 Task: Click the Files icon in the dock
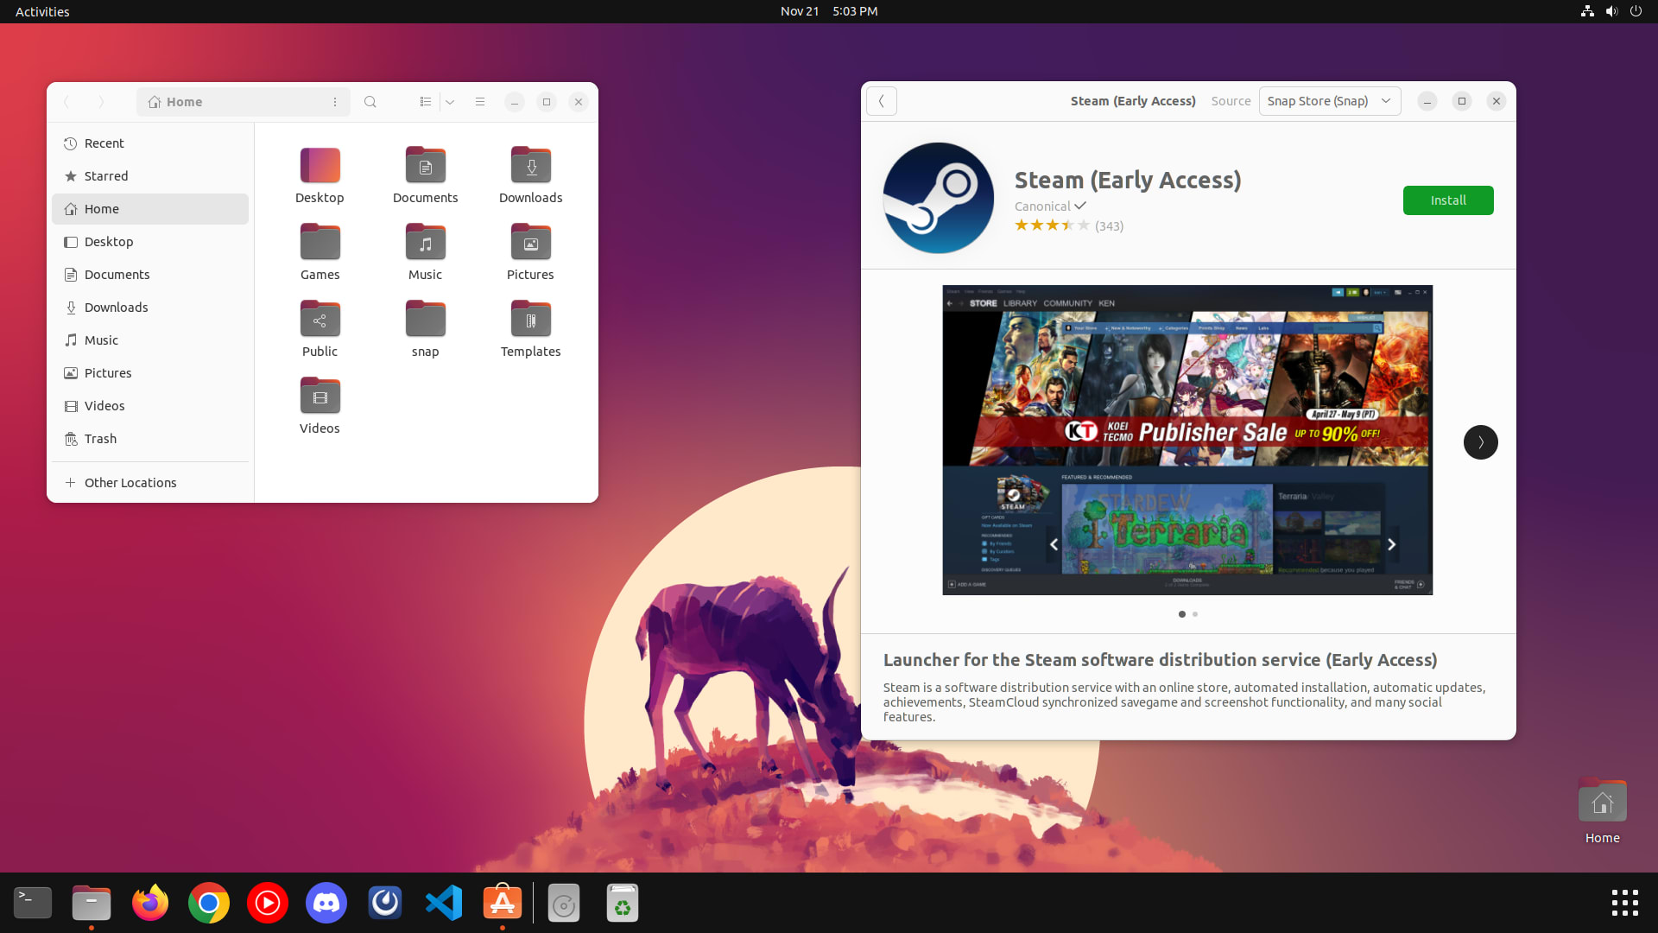pyautogui.click(x=92, y=903)
